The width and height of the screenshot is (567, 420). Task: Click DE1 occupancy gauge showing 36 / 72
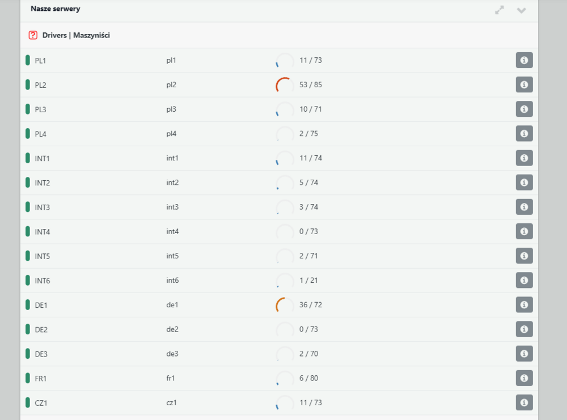[x=285, y=305]
